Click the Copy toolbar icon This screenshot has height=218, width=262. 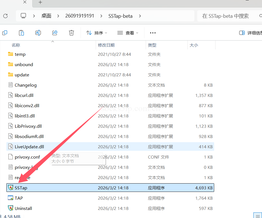coord(5,33)
